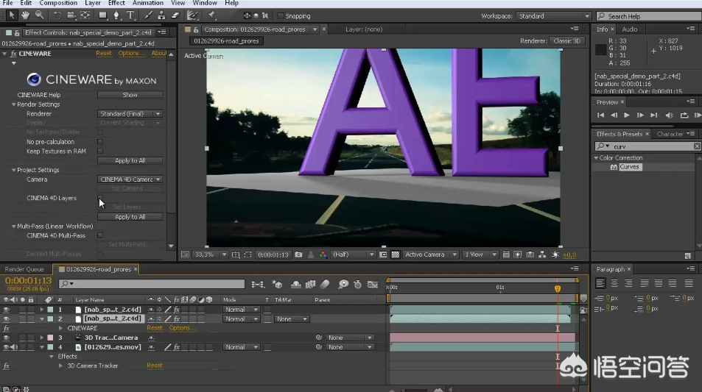Select the Eraser tool
Screen dimensions: 702x392
tap(175, 15)
